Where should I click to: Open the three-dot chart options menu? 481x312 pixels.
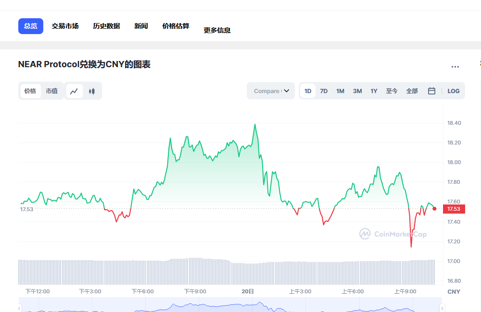pos(455,67)
